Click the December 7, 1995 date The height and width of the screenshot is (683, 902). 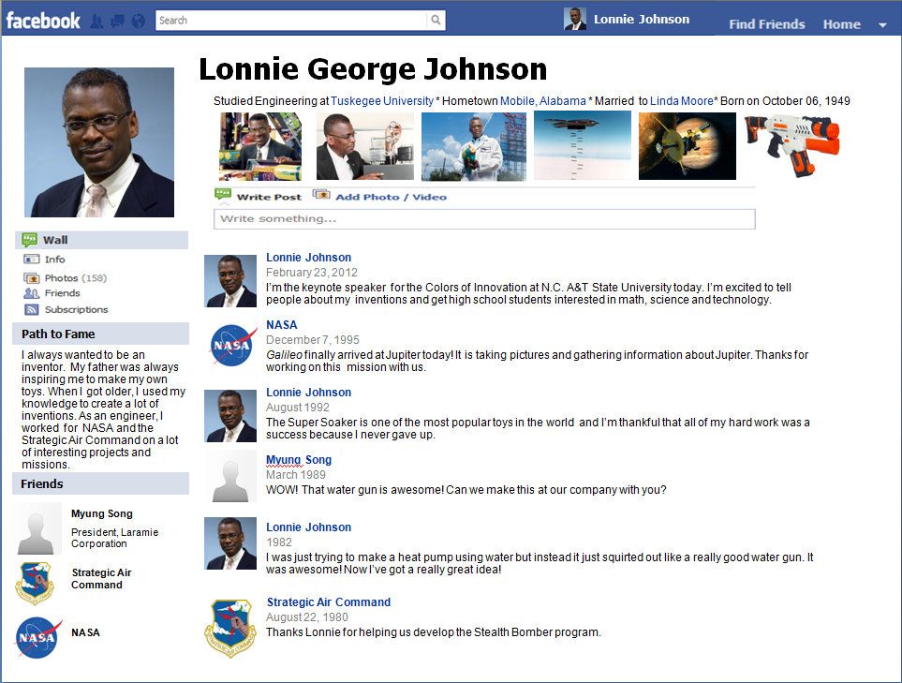(x=312, y=339)
